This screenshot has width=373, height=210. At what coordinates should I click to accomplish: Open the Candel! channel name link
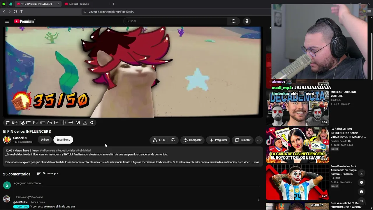pos(18,138)
